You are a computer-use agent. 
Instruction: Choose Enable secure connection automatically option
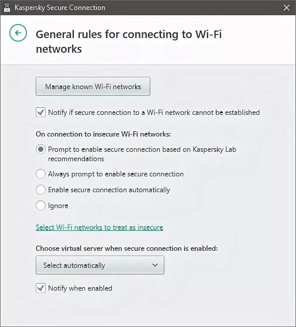(x=41, y=190)
